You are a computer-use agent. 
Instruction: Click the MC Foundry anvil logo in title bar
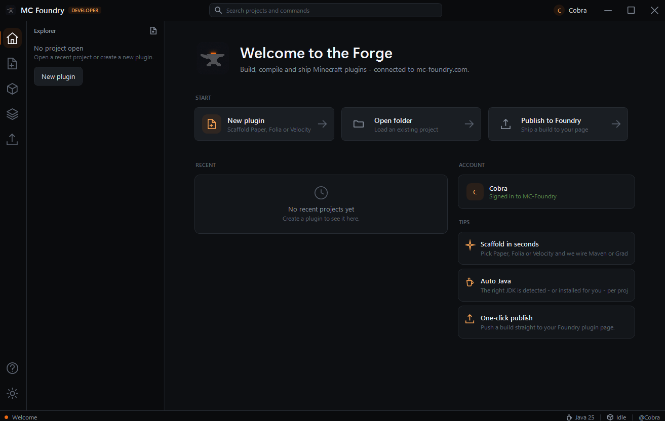click(10, 10)
